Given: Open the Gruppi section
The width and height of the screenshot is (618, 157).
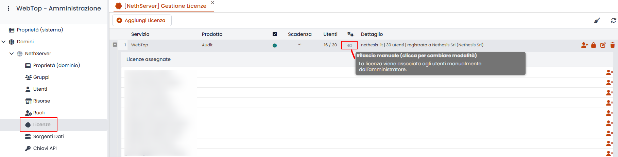Looking at the screenshot, I should coord(41,77).
